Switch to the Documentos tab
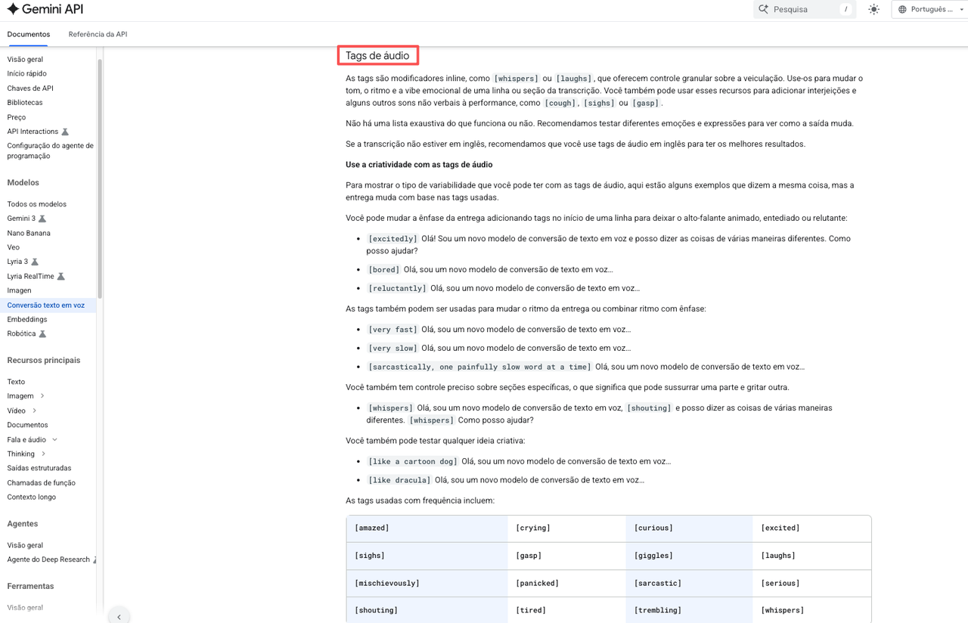The width and height of the screenshot is (968, 623). click(29, 34)
